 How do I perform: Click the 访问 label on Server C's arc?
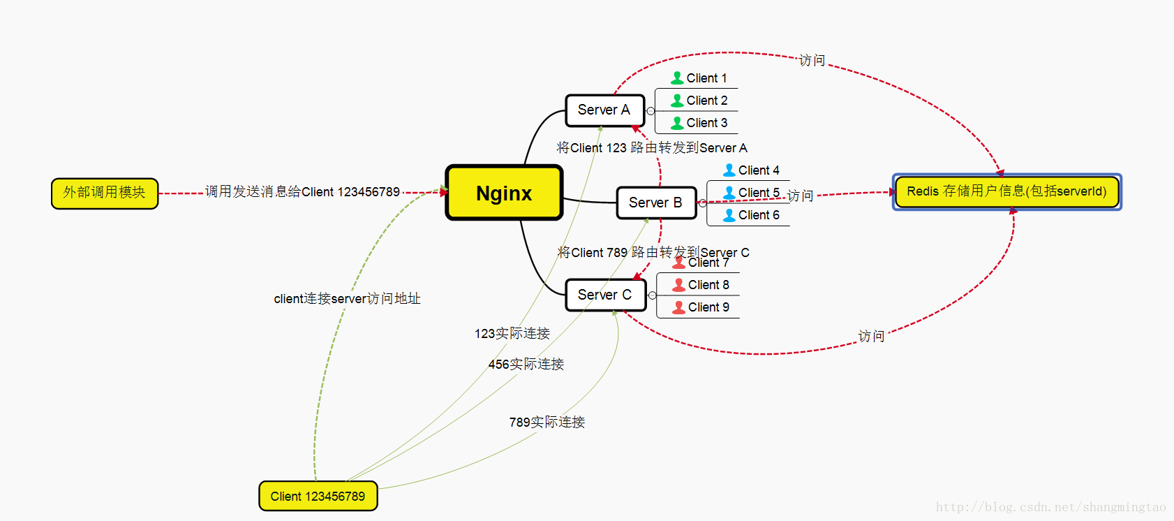click(x=872, y=337)
